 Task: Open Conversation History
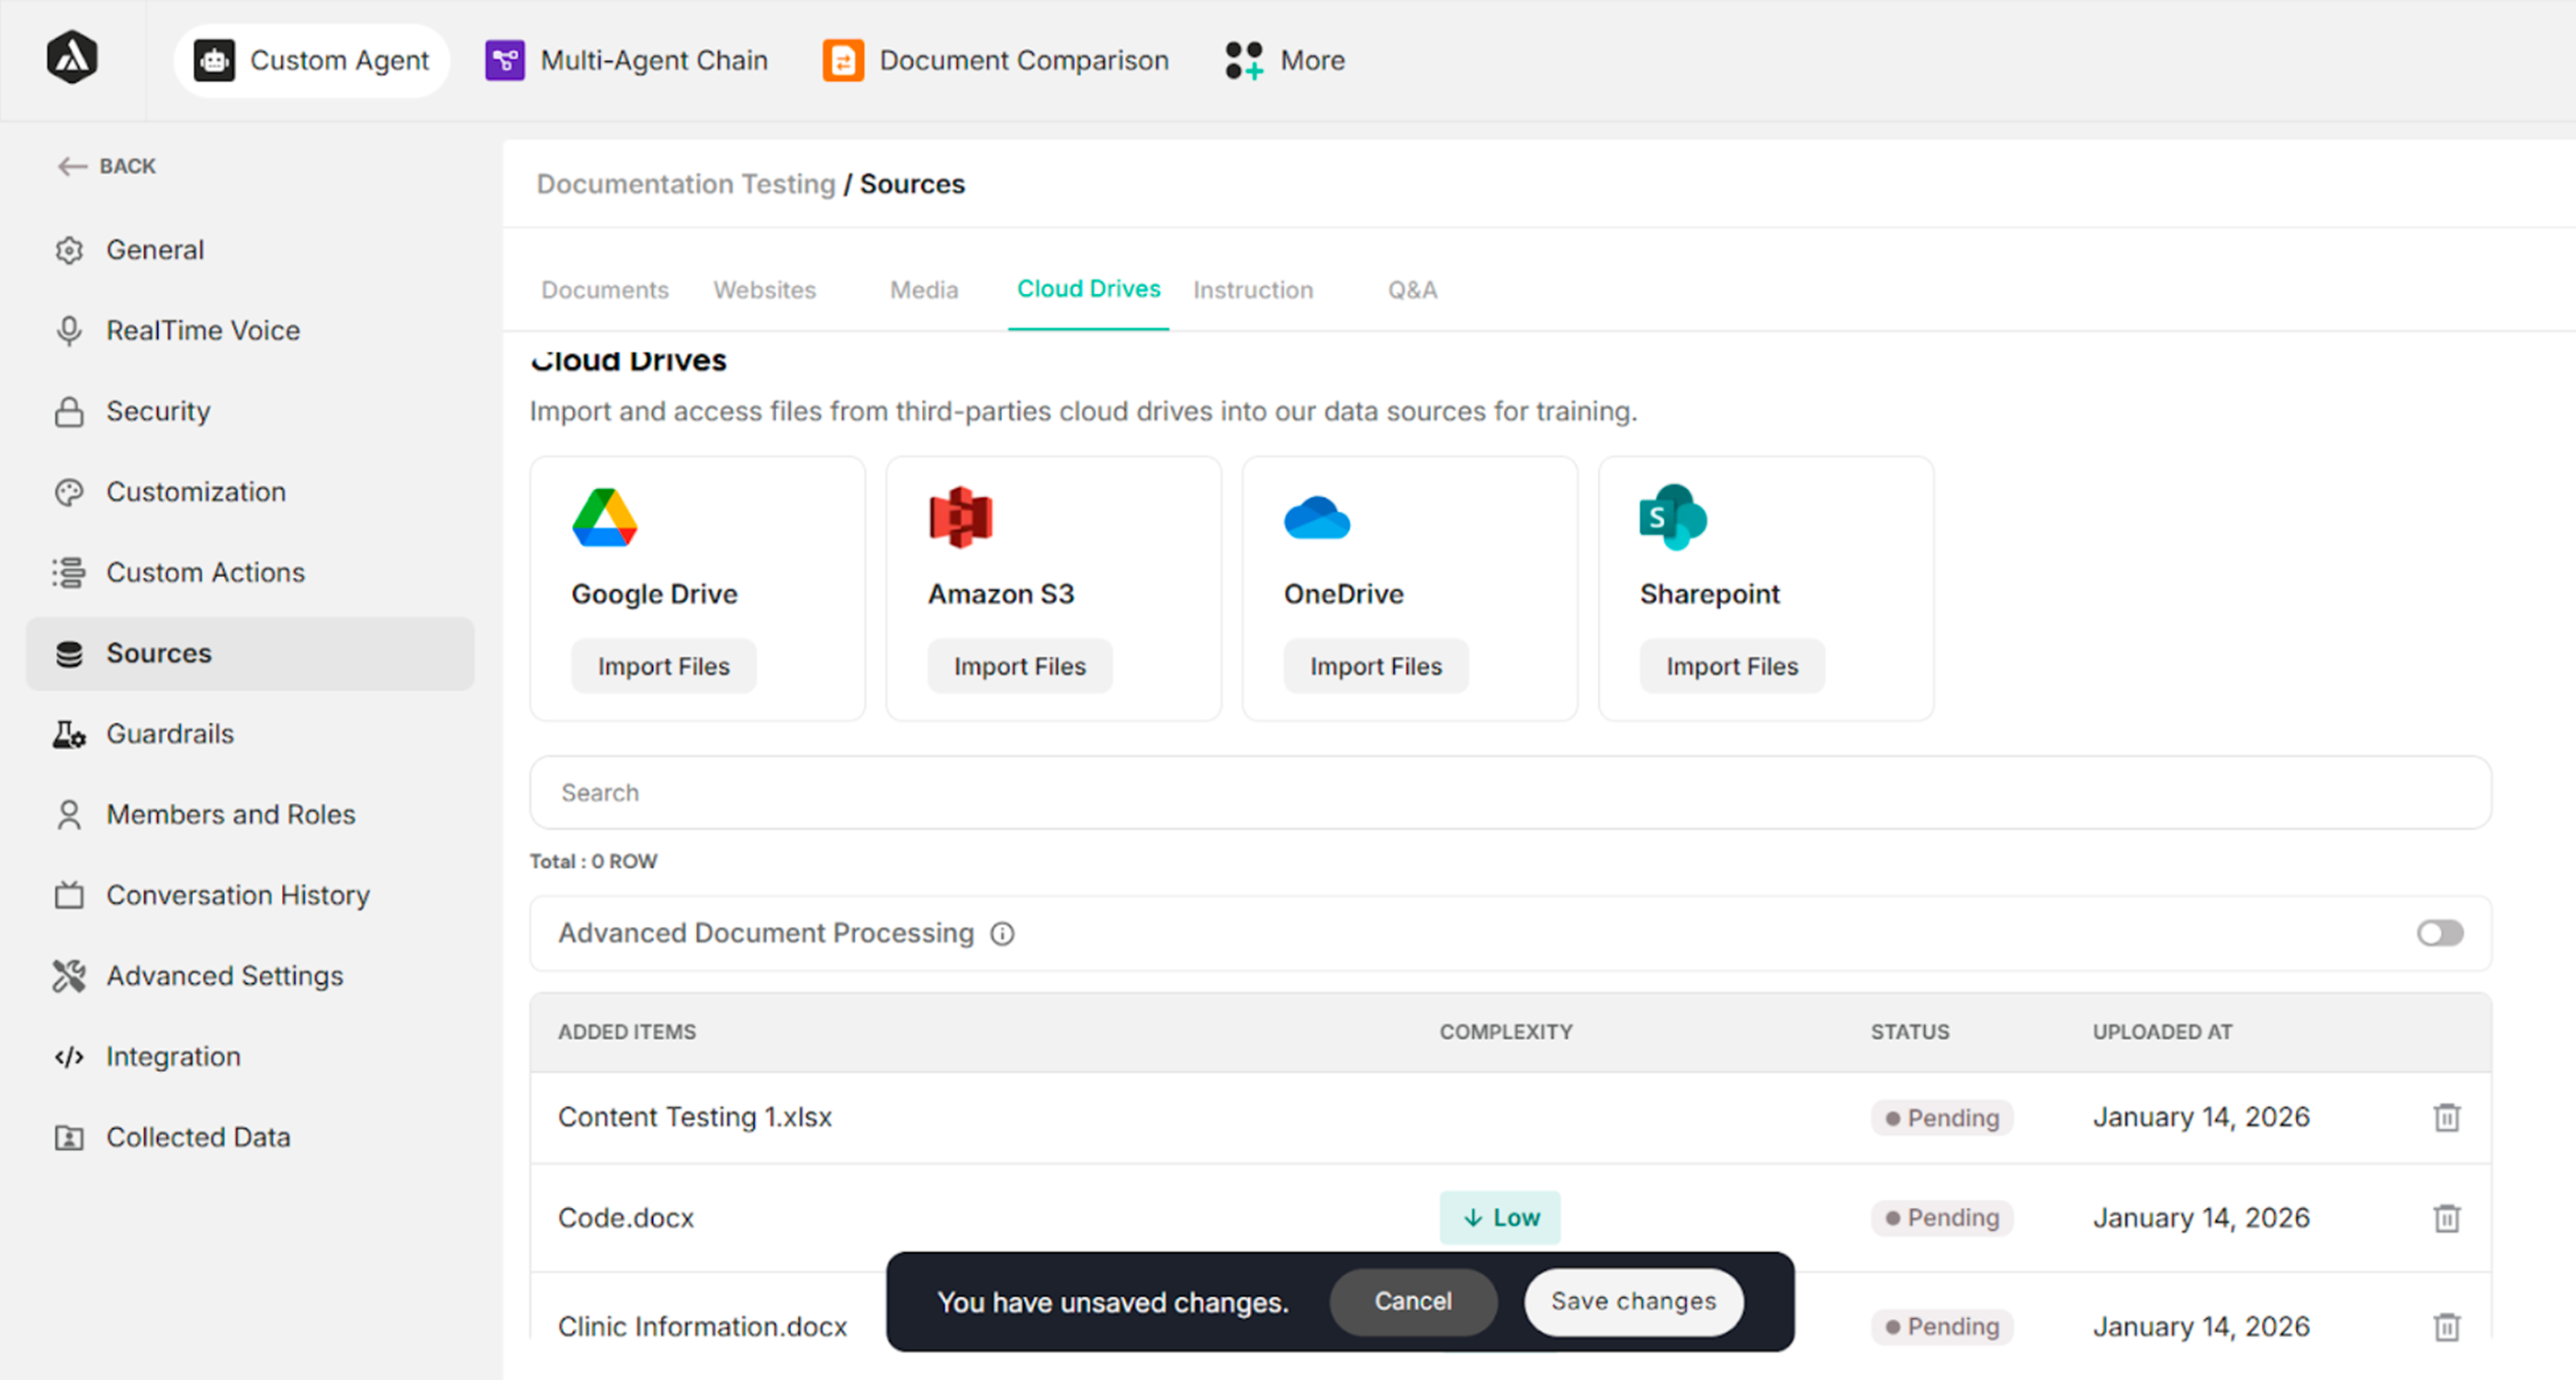click(x=250, y=895)
